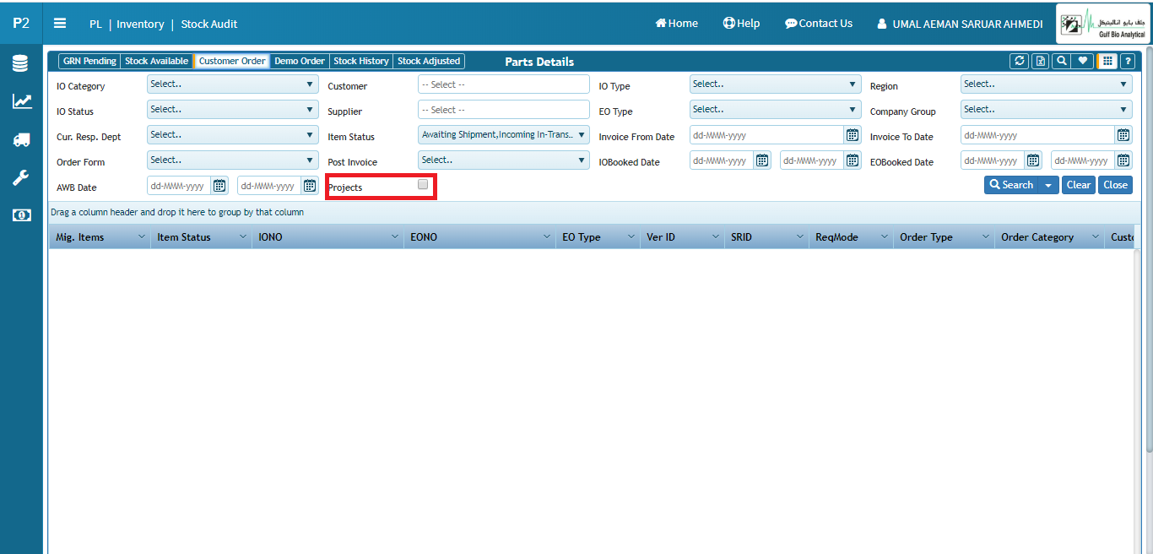Open the Help link in top bar
The height and width of the screenshot is (554, 1153).
[741, 24]
